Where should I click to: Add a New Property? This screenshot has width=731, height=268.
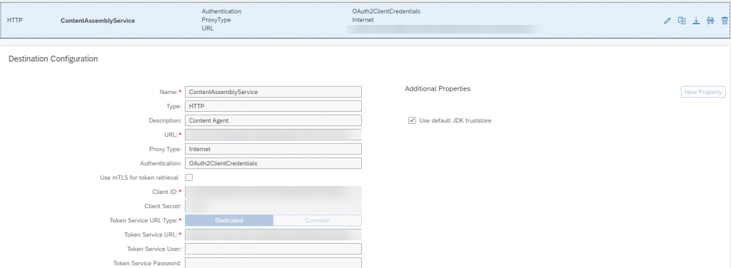pos(703,92)
